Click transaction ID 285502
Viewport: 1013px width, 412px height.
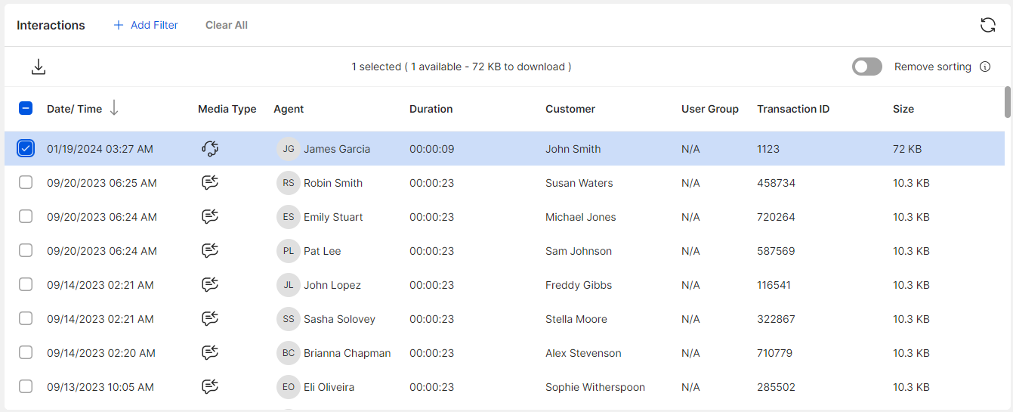tap(776, 387)
